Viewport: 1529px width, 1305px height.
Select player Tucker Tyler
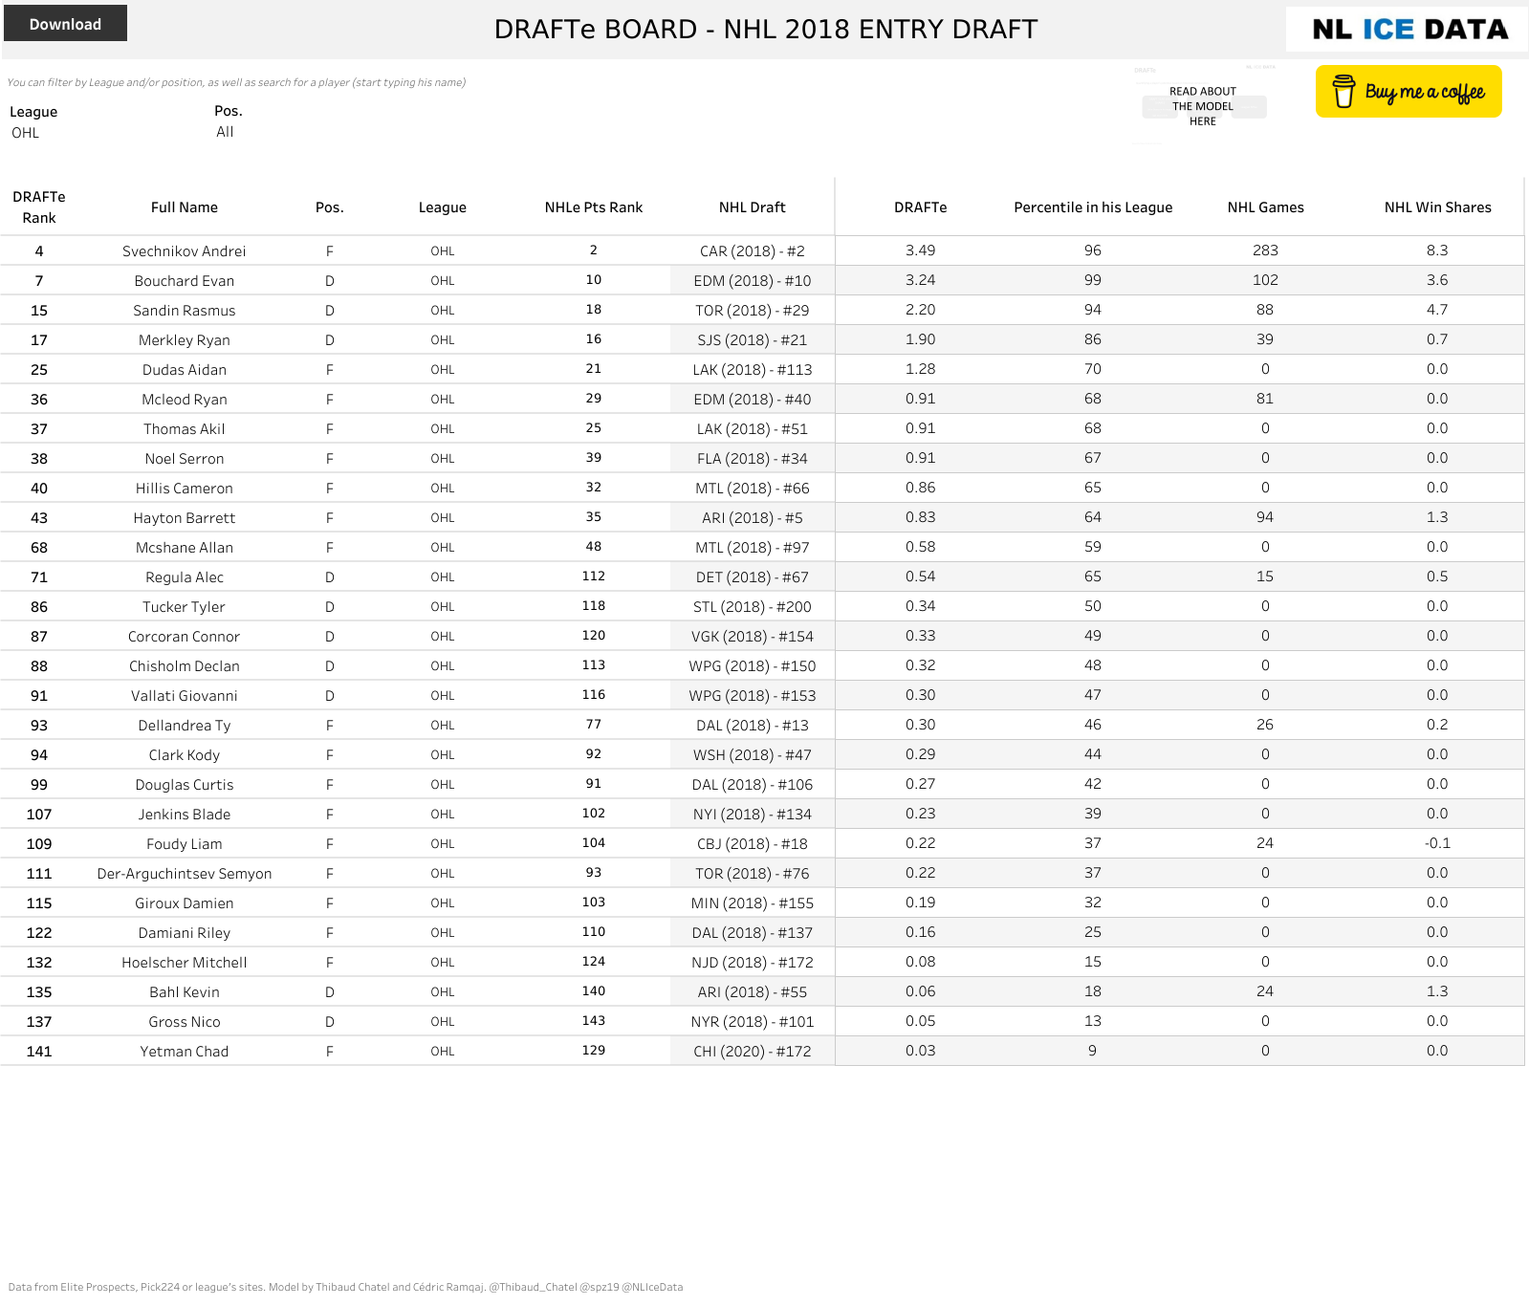pos(185,607)
